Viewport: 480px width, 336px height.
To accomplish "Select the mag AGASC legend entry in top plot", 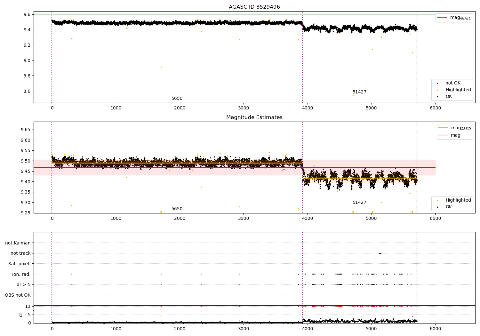I will (x=454, y=18).
